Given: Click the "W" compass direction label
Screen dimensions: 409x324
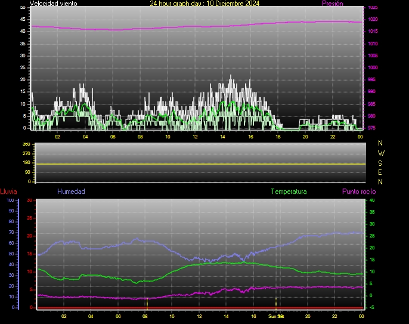Looking at the screenshot, I should [x=381, y=153].
